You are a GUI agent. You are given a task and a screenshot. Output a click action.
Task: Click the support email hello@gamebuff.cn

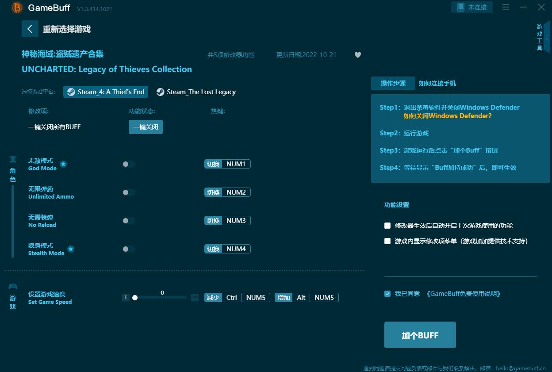point(521,368)
